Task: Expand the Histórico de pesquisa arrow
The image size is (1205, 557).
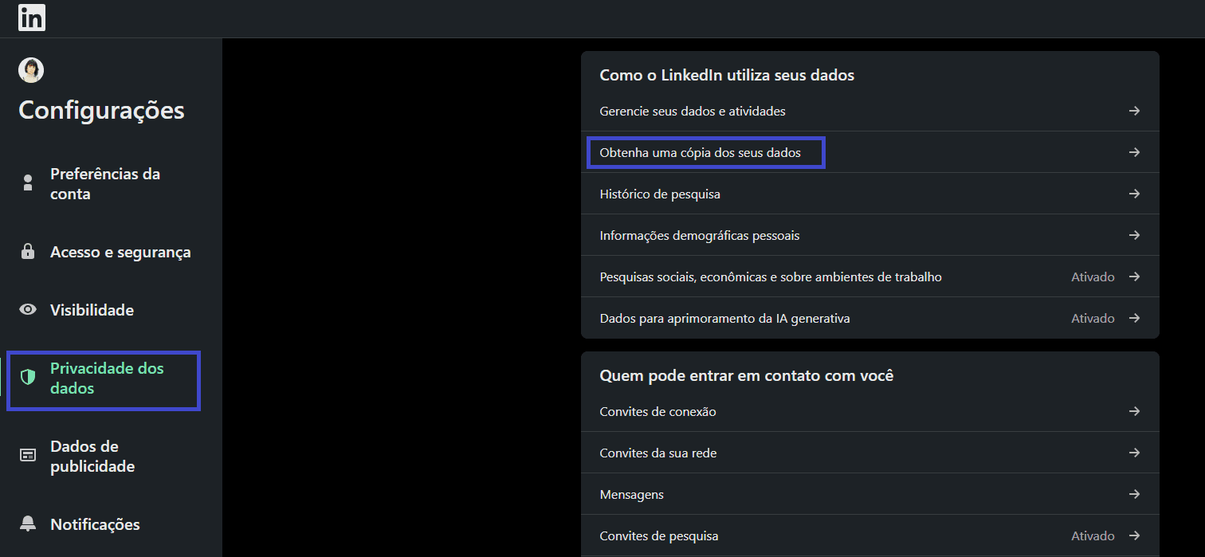Action: [x=1133, y=193]
